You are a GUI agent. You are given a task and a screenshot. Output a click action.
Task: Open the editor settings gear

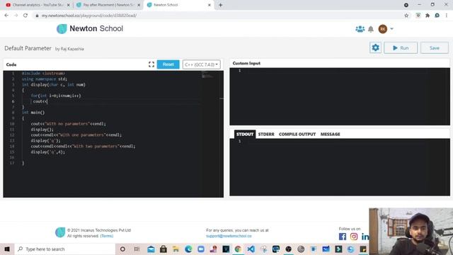click(375, 47)
